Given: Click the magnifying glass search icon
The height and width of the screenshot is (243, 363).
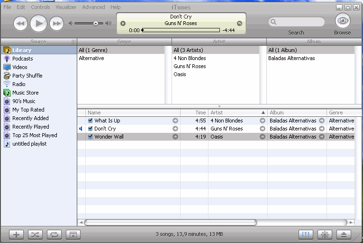Looking at the screenshot, I should point(273,22).
